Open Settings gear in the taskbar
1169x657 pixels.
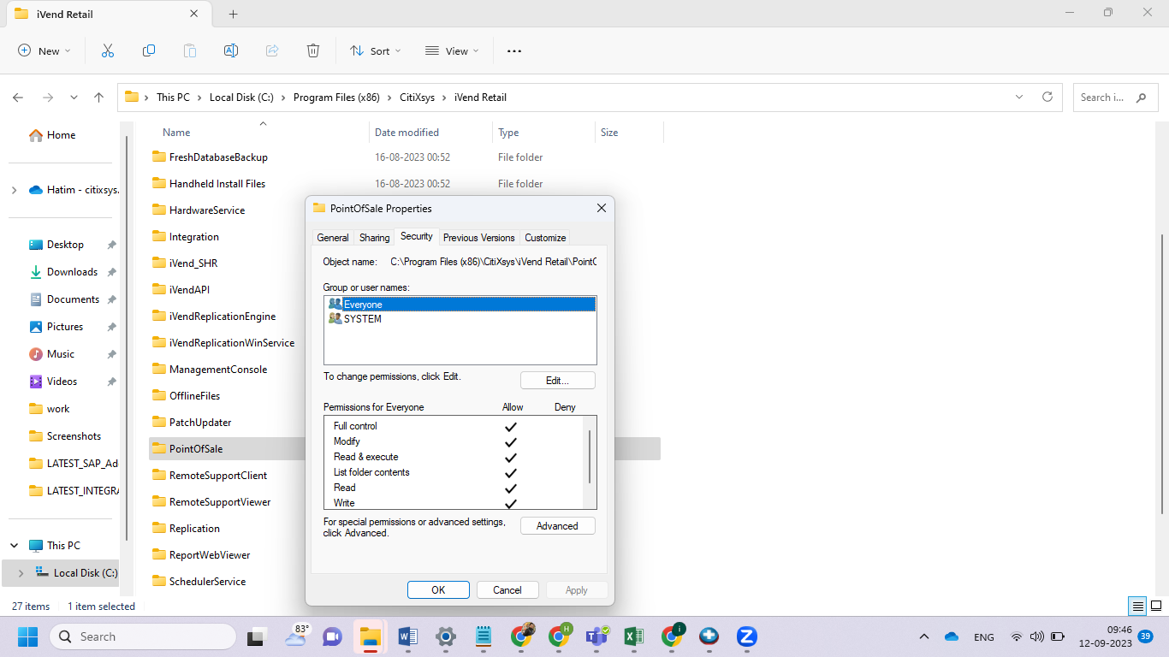[446, 636]
